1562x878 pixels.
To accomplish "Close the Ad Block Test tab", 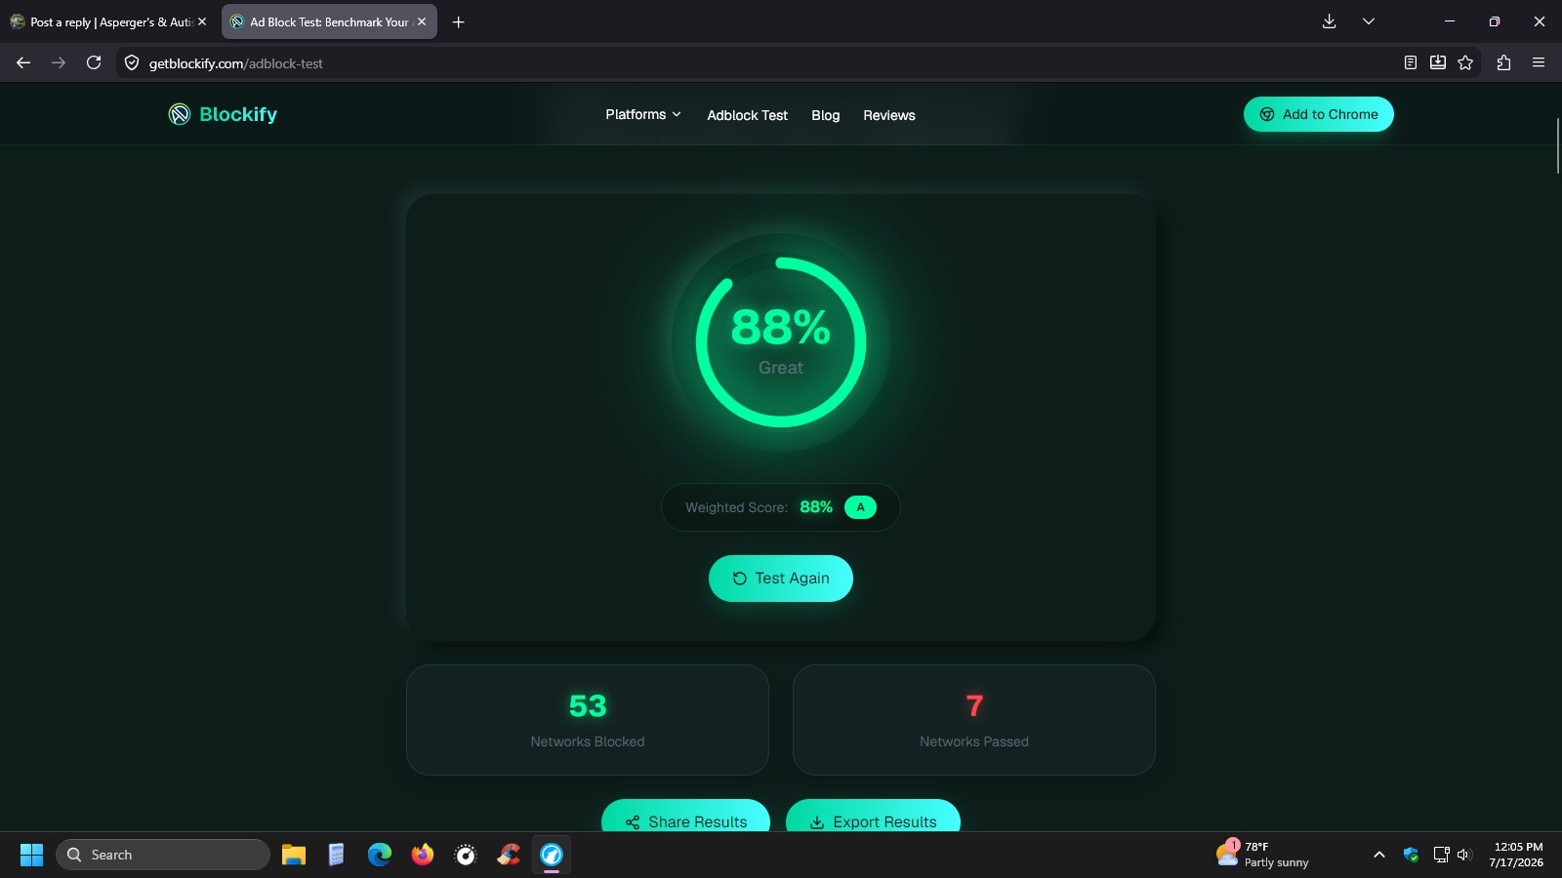I will [422, 21].
